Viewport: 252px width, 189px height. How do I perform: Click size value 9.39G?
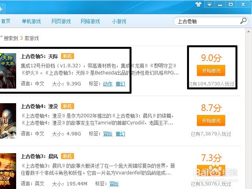[74, 84]
